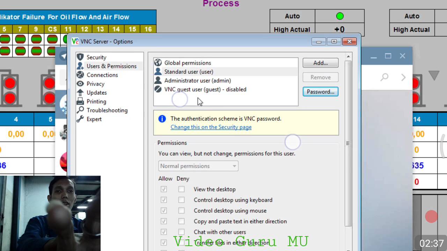Click the forward chevron in background window

403,77
